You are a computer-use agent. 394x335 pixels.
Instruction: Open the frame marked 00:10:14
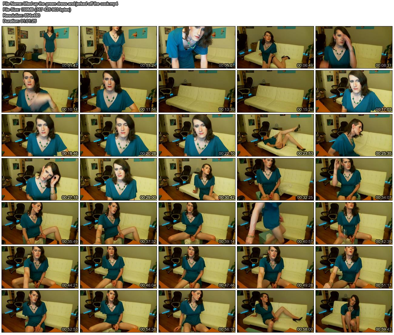40,91
